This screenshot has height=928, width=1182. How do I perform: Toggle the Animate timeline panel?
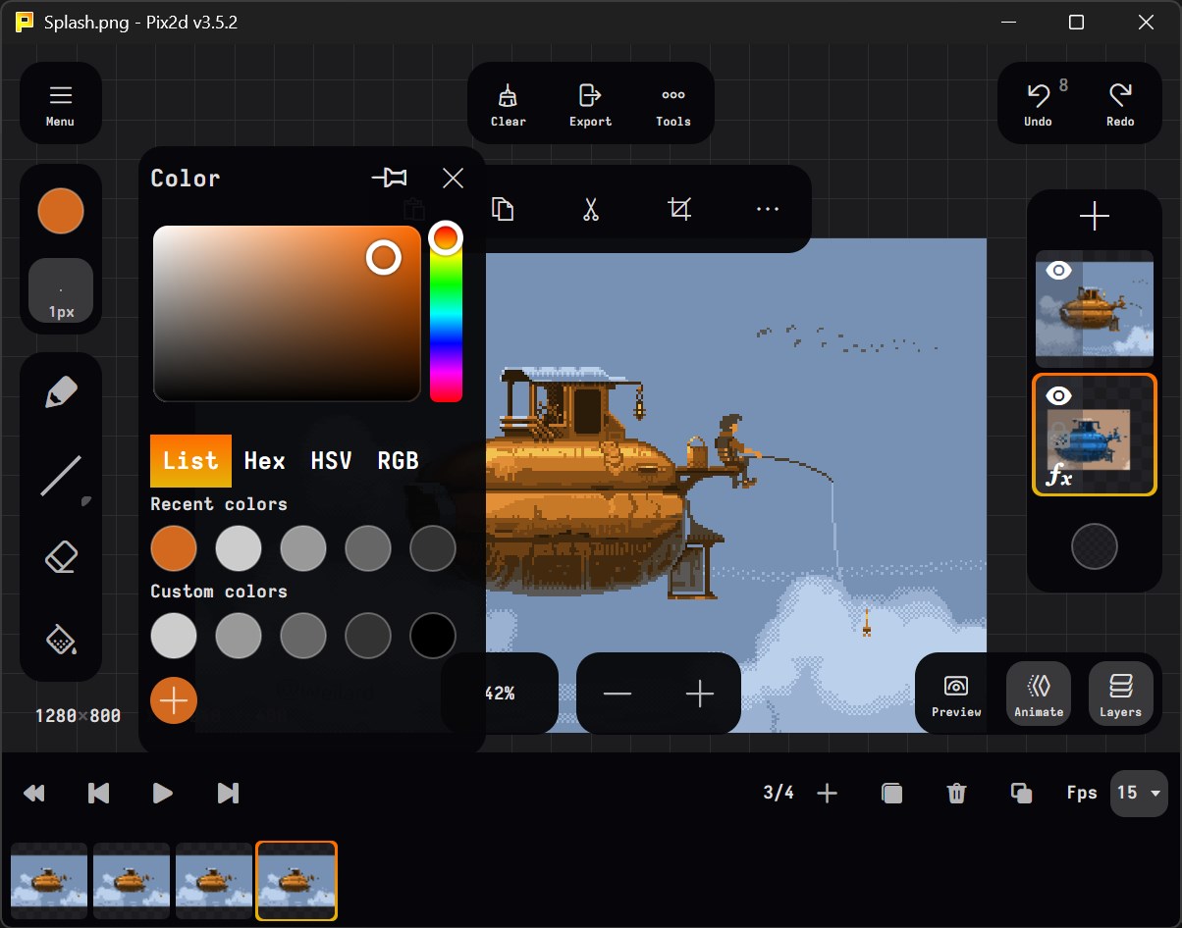pos(1039,695)
